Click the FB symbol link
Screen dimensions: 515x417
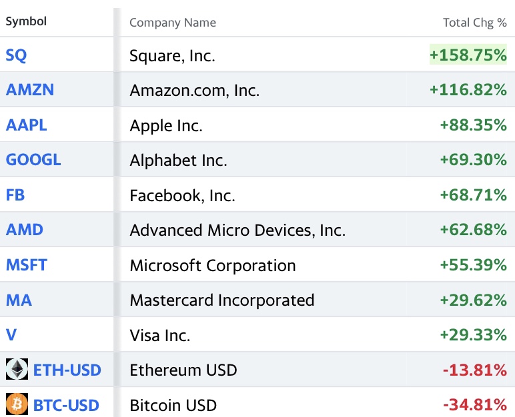(x=15, y=195)
